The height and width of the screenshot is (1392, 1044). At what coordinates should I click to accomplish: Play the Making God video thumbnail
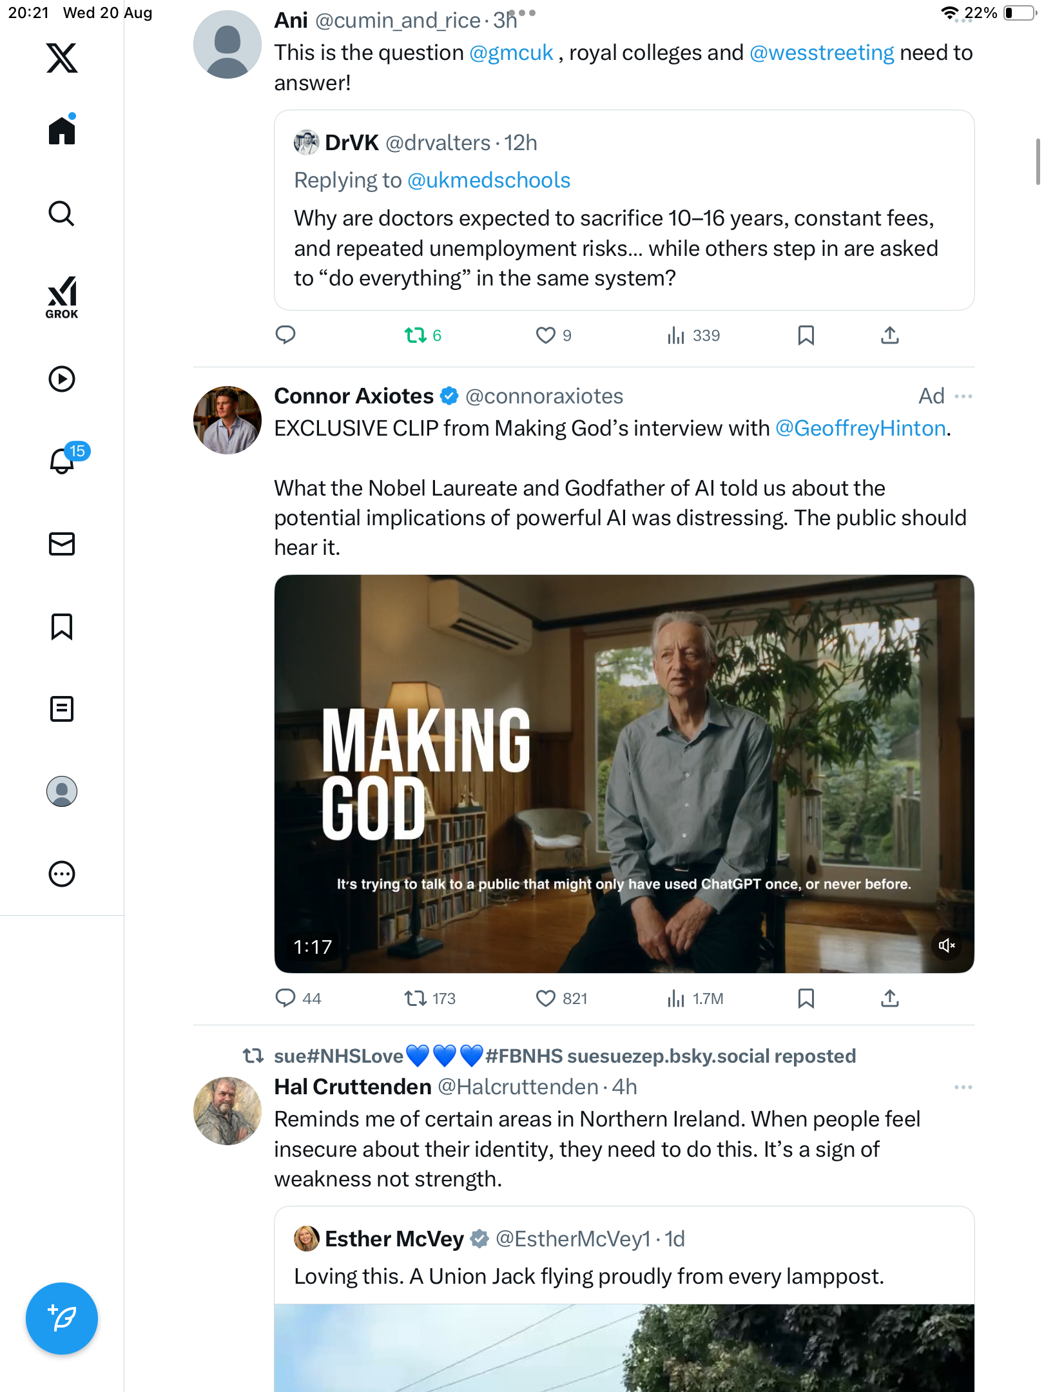pyautogui.click(x=624, y=773)
